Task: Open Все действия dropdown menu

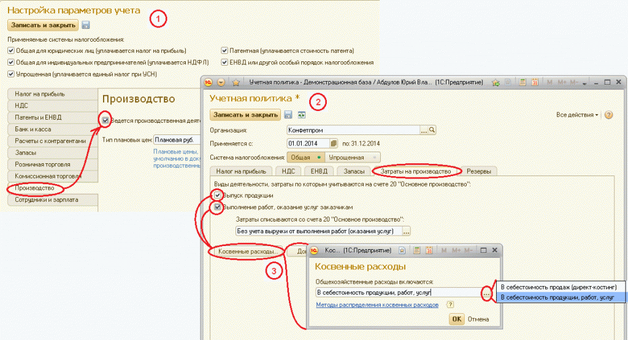Action: click(x=576, y=115)
